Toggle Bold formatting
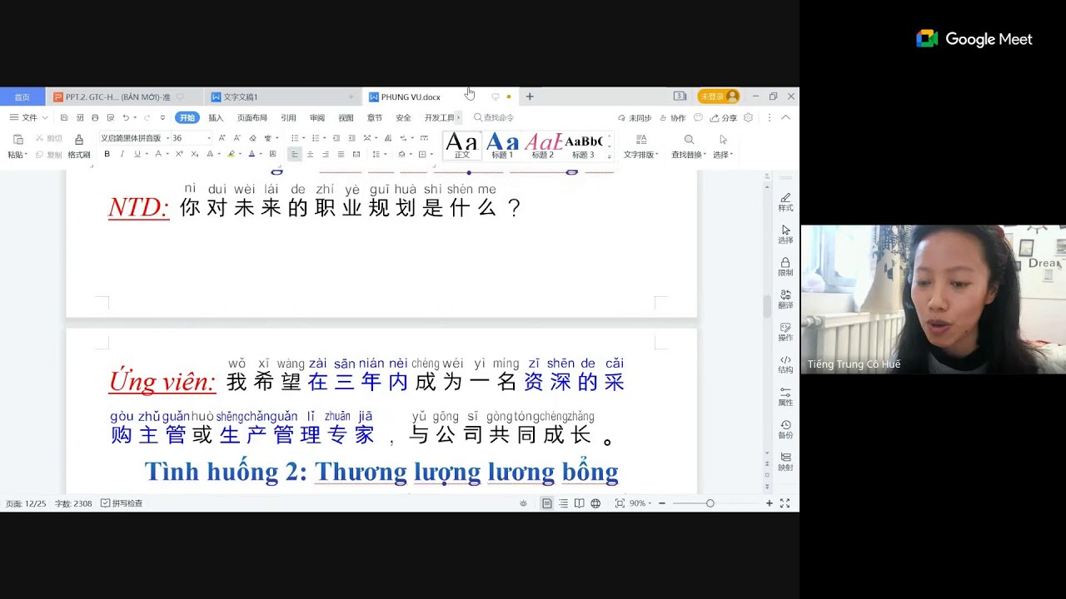1066x599 pixels. coord(107,154)
